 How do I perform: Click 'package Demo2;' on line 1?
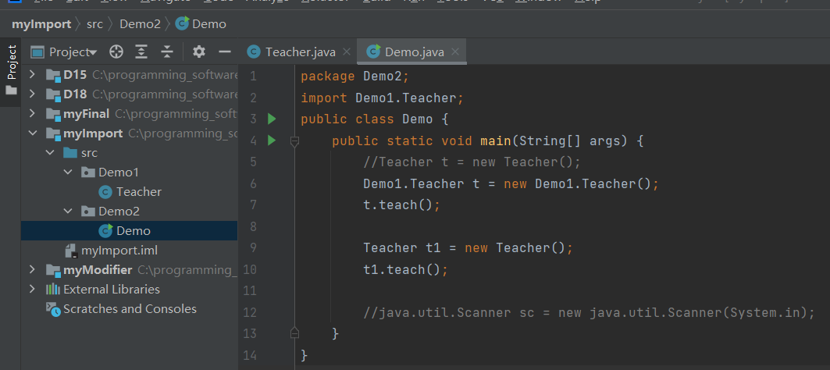pyautogui.click(x=355, y=76)
